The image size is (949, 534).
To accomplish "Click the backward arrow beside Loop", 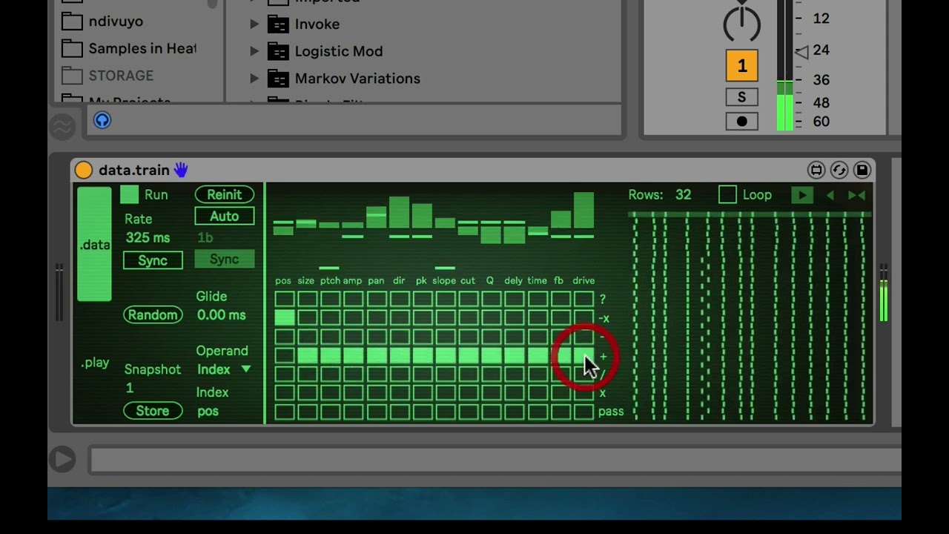I will 830,195.
